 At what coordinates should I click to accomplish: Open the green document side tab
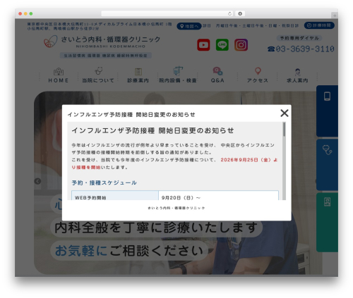[327, 223]
